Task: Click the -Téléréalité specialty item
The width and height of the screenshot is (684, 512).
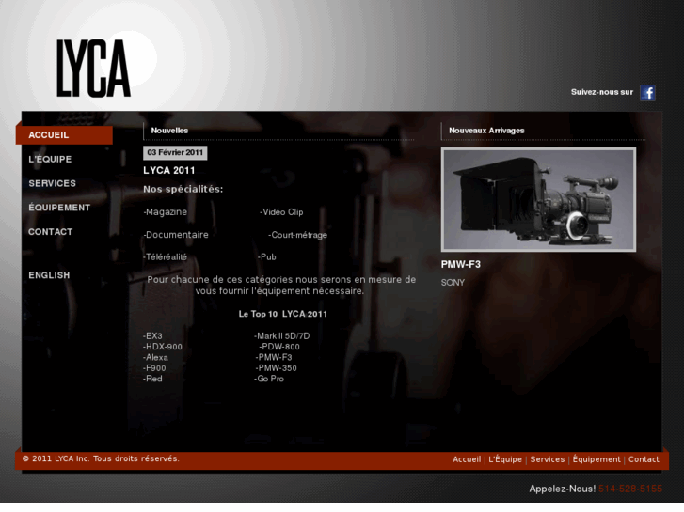Action: (166, 257)
